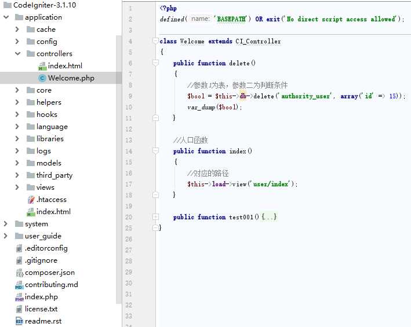Select the readme.rst file name
Image resolution: width=411 pixels, height=327 pixels.
click(x=43, y=321)
